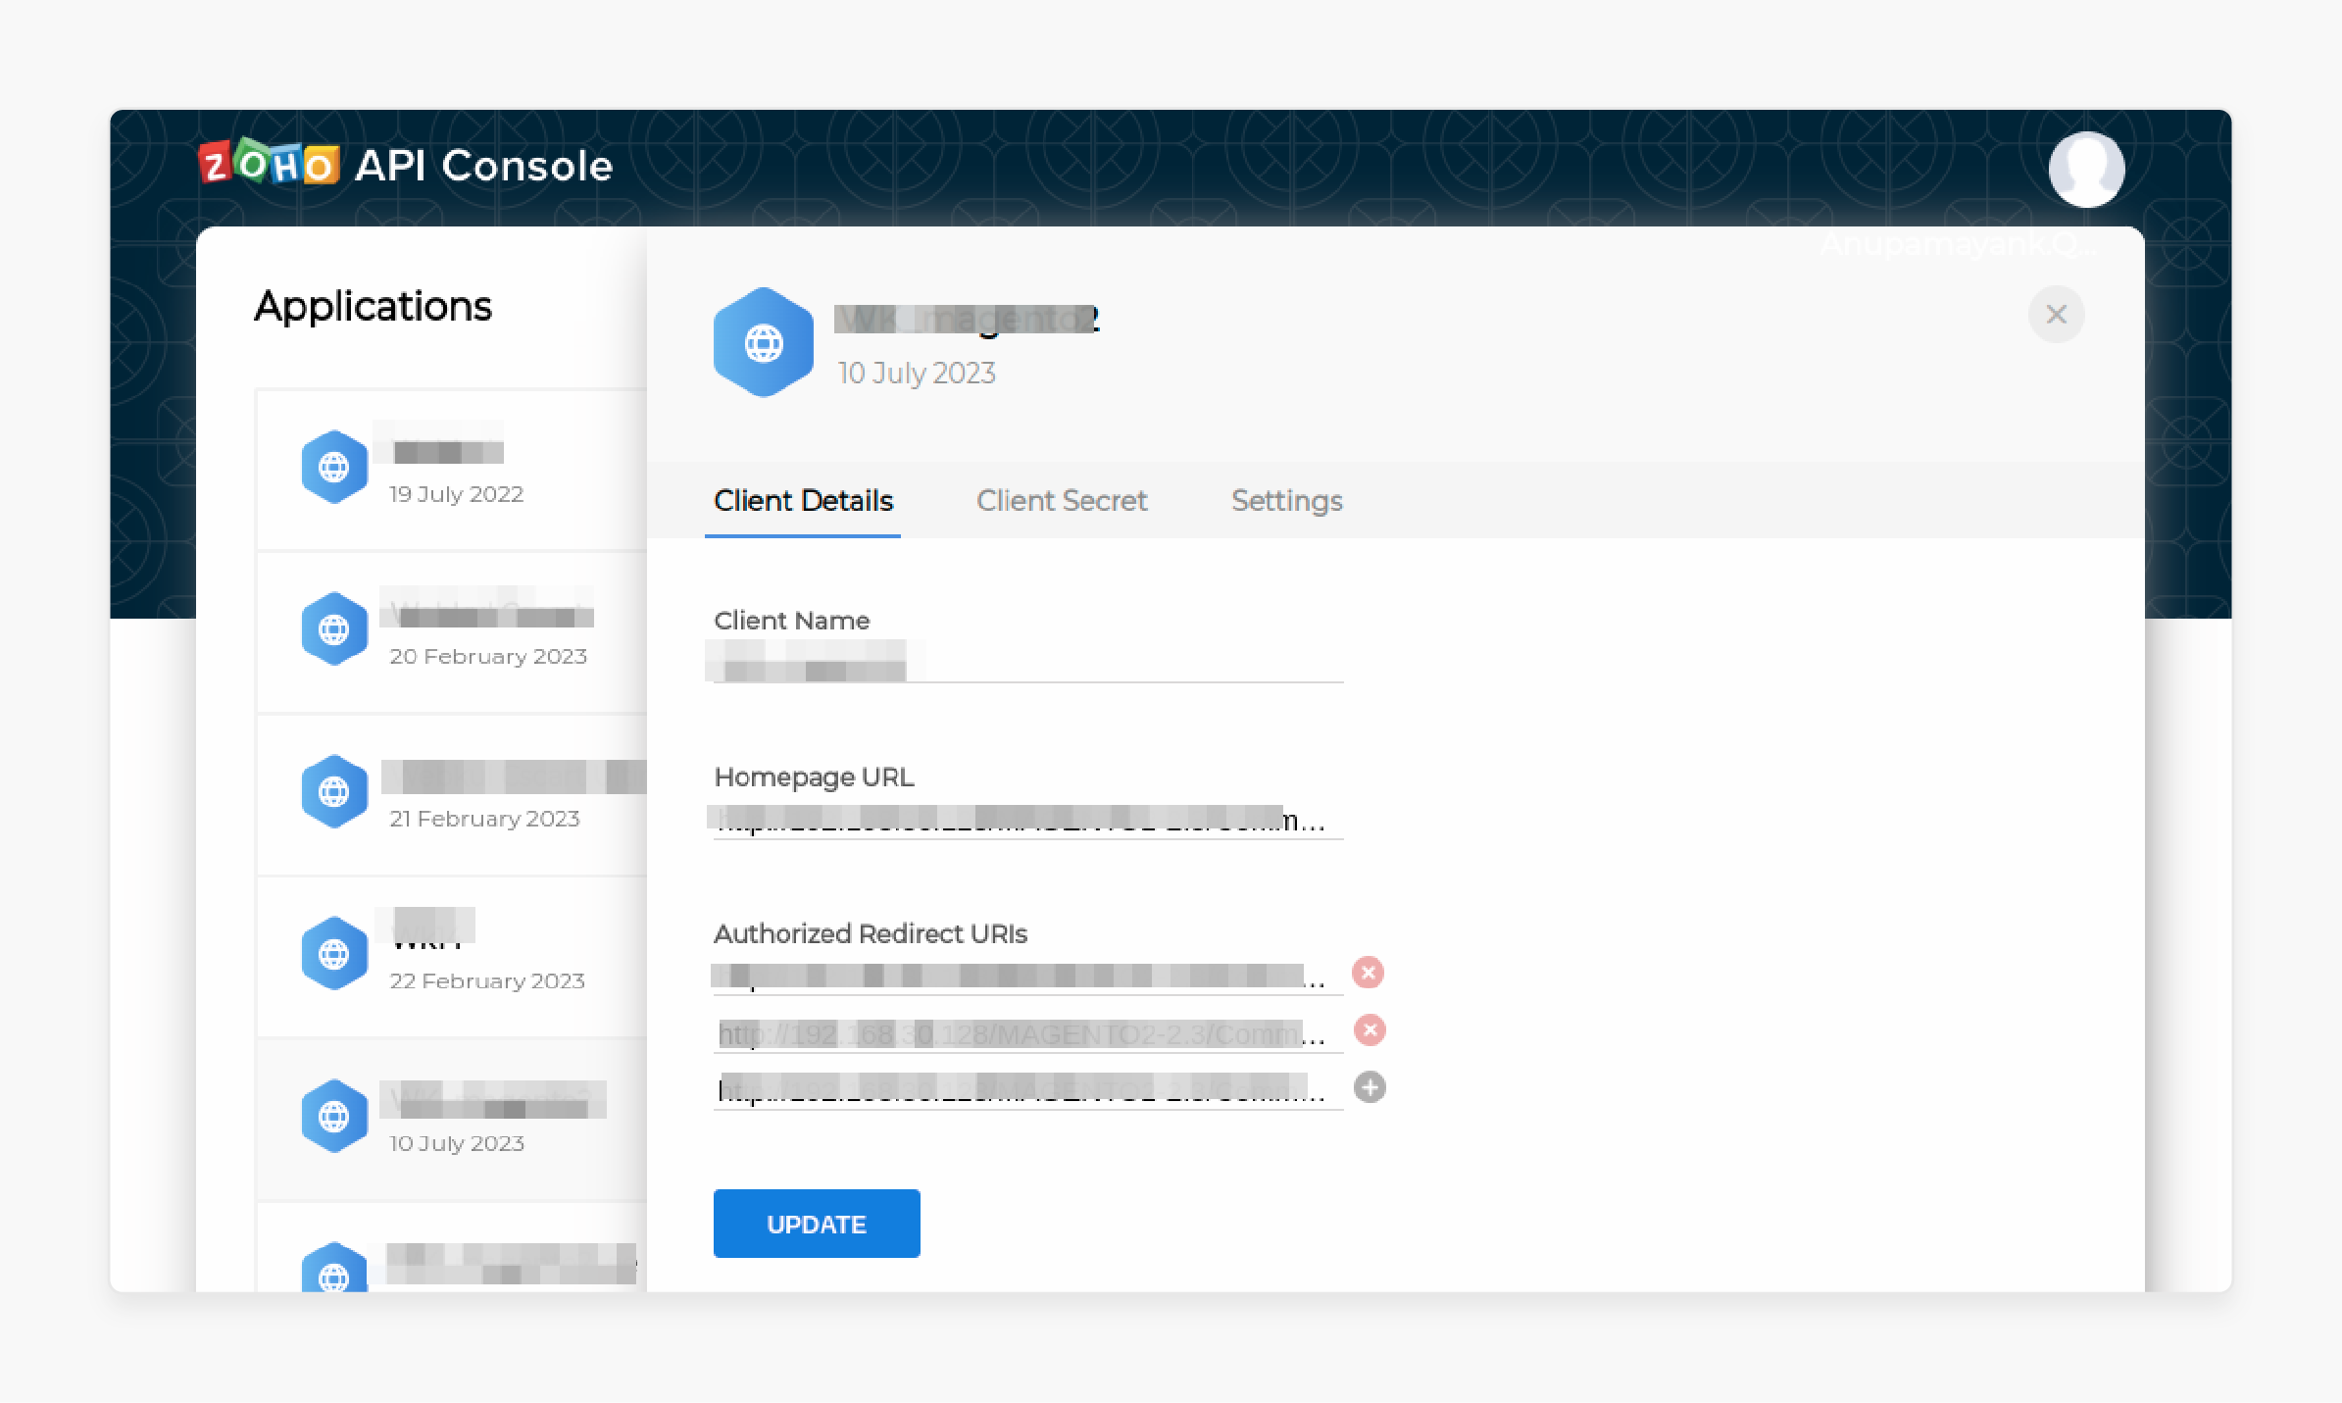Viewport: 2342px width, 1403px height.
Task: Add another redirect URI with plus icon
Action: [1370, 1087]
